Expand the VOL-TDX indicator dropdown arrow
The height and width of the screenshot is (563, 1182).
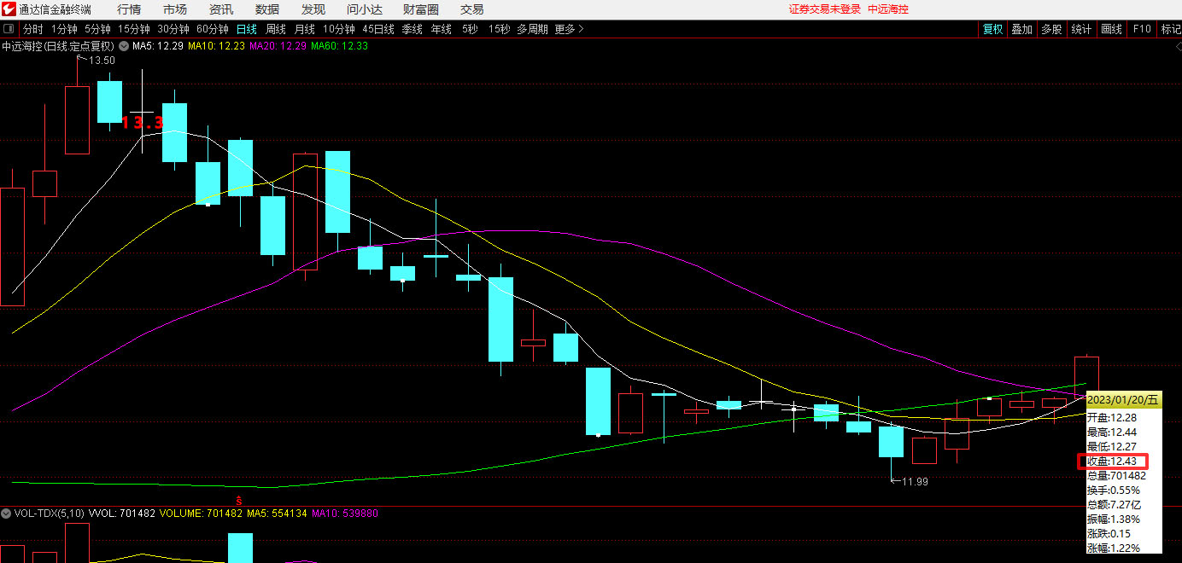[x=6, y=514]
